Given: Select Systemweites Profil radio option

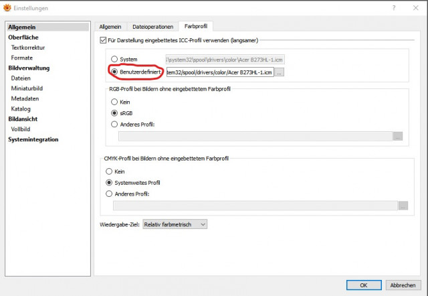Looking at the screenshot, I should 109,182.
